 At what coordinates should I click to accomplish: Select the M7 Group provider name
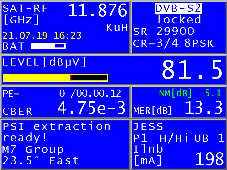coord(33,149)
